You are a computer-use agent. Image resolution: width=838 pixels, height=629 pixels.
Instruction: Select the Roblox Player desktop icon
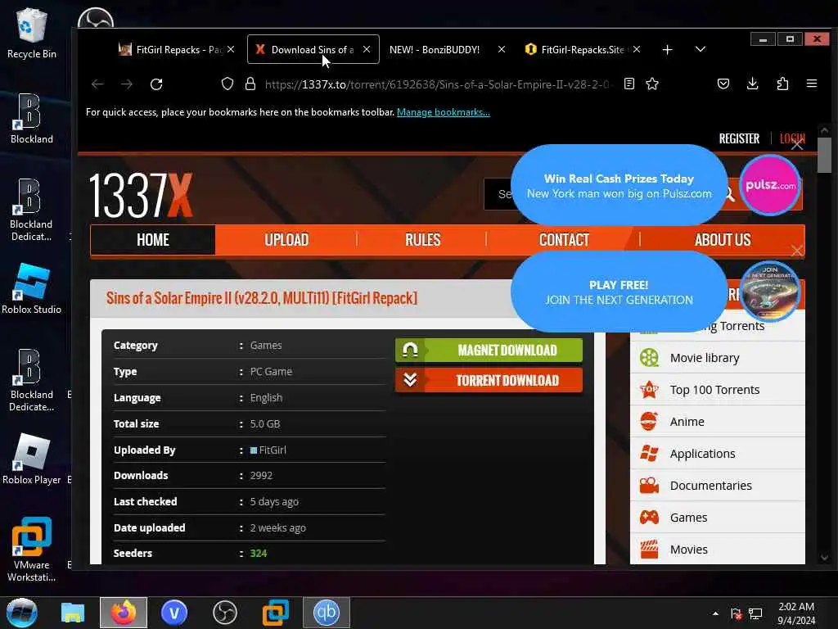pos(32,459)
